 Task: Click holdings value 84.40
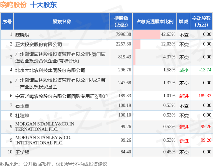(126, 152)
